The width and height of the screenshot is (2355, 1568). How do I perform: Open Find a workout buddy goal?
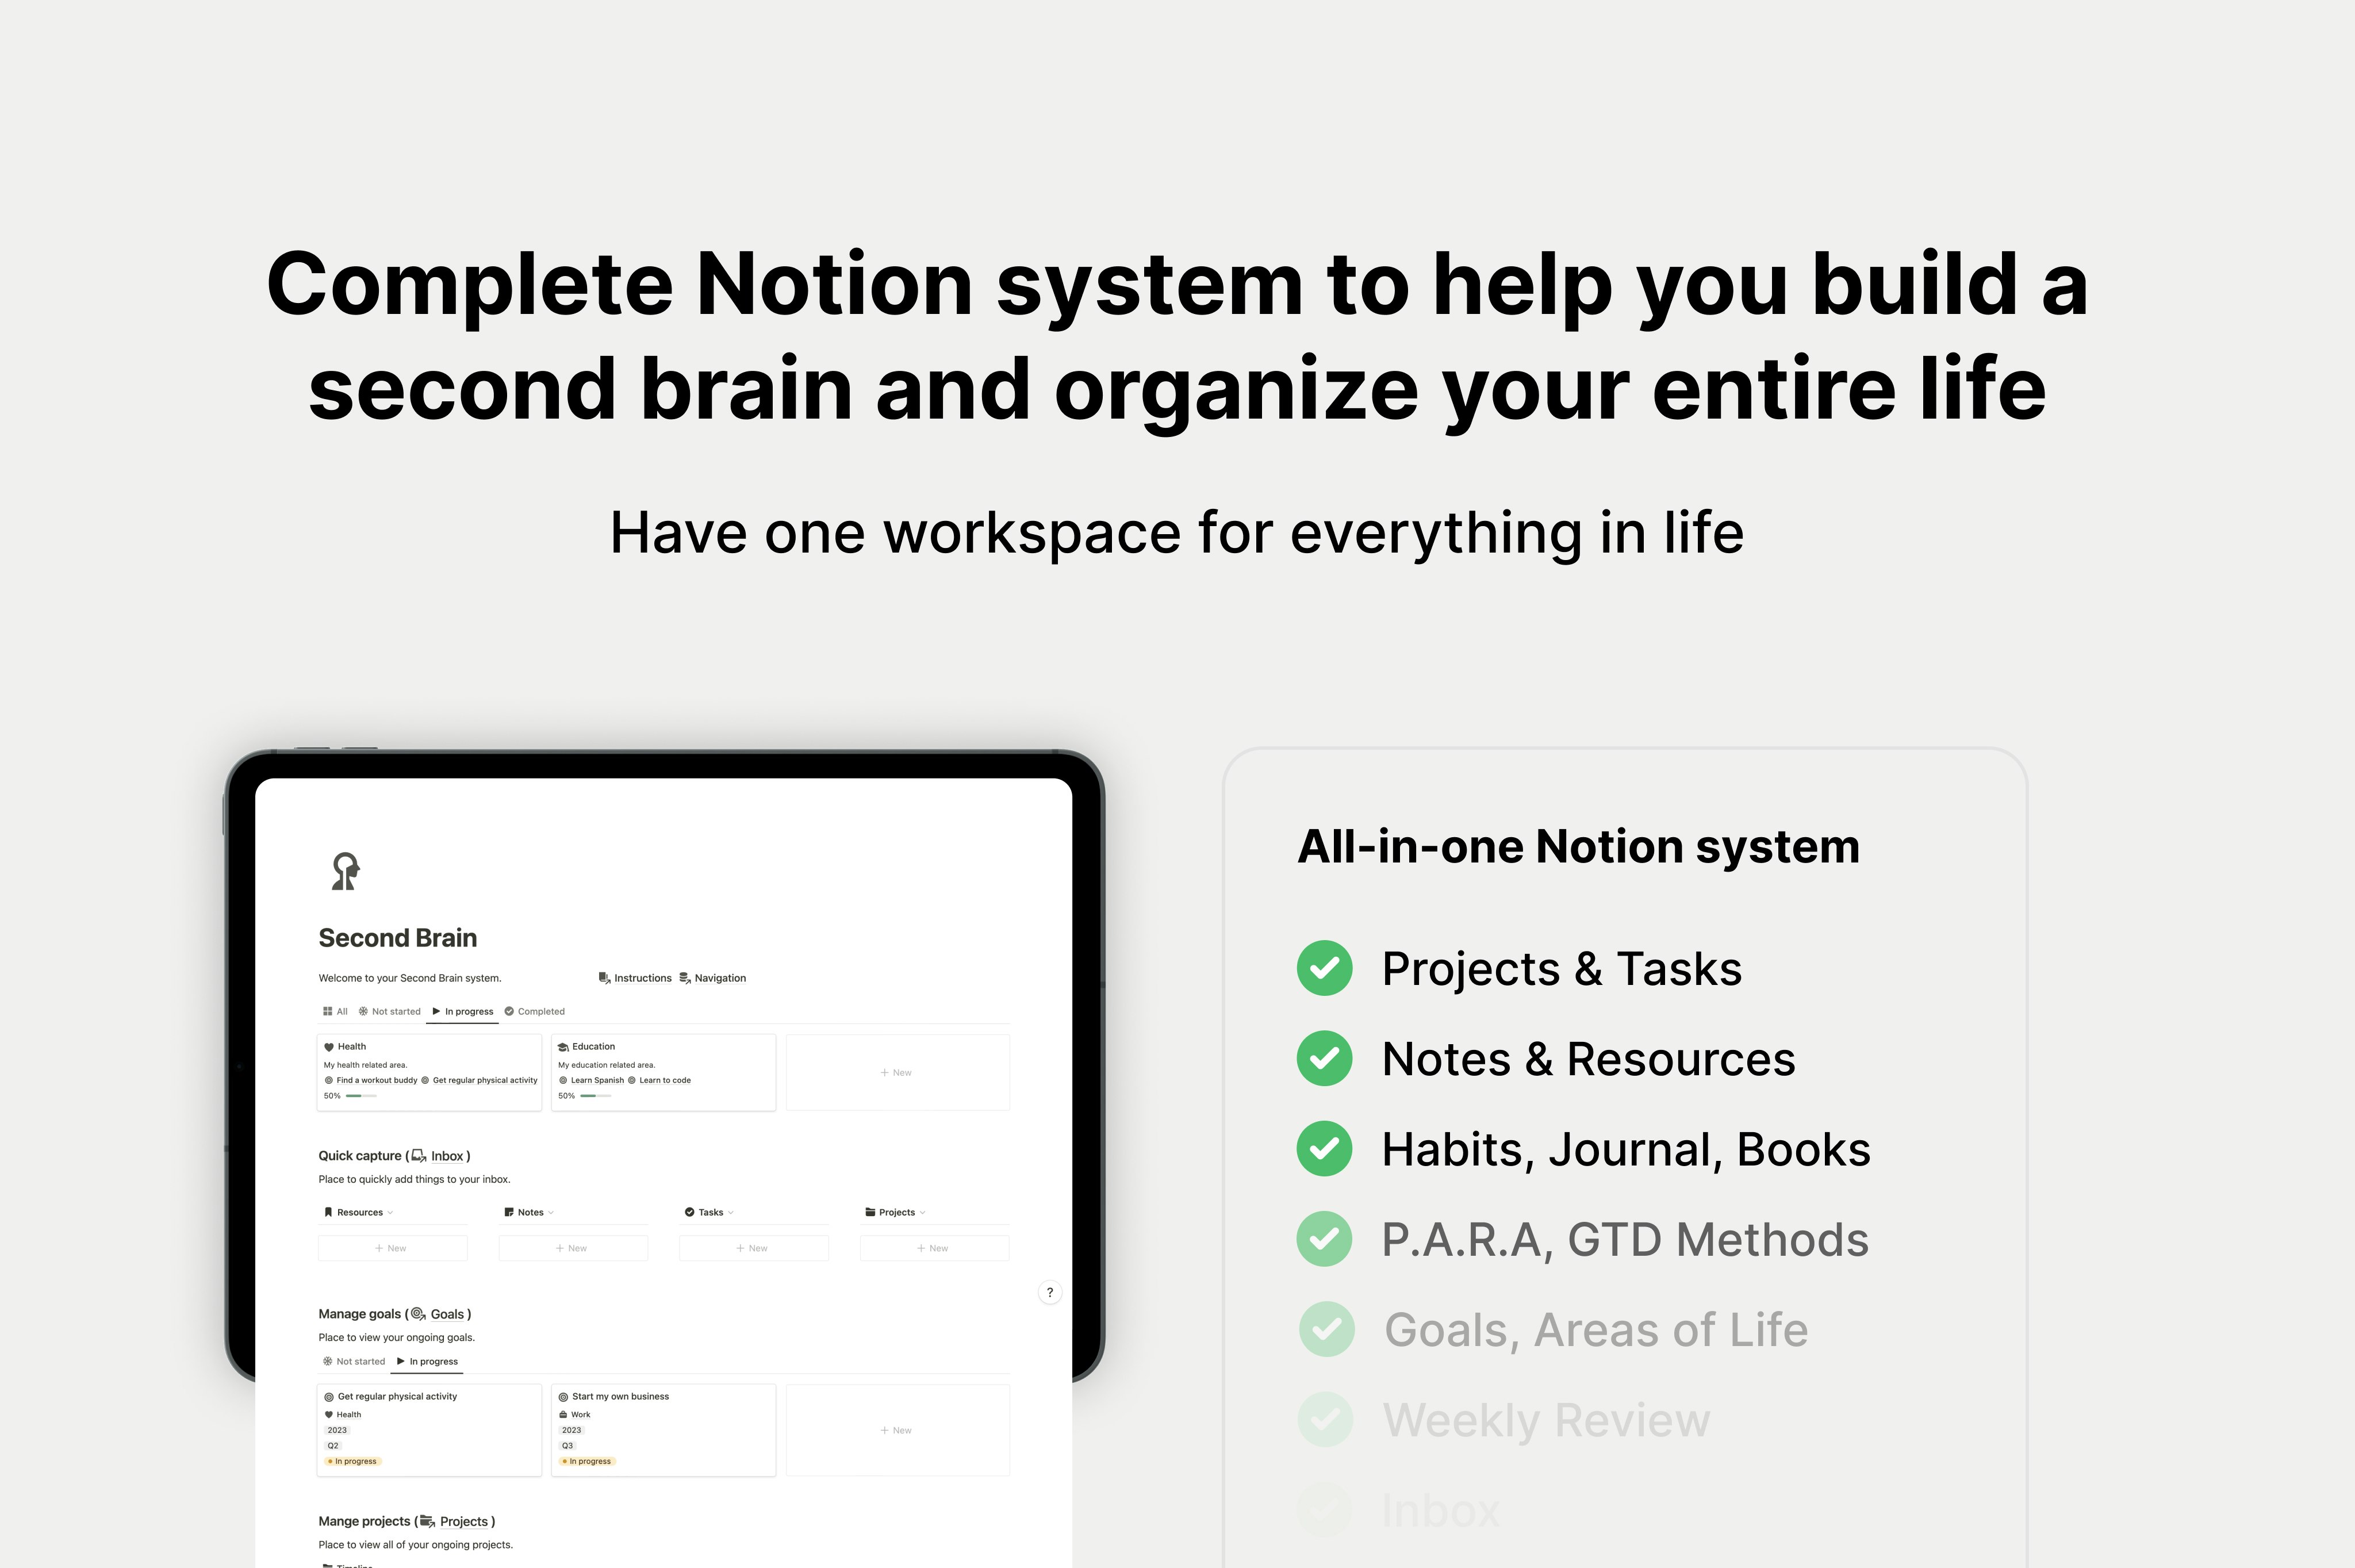[x=371, y=1080]
